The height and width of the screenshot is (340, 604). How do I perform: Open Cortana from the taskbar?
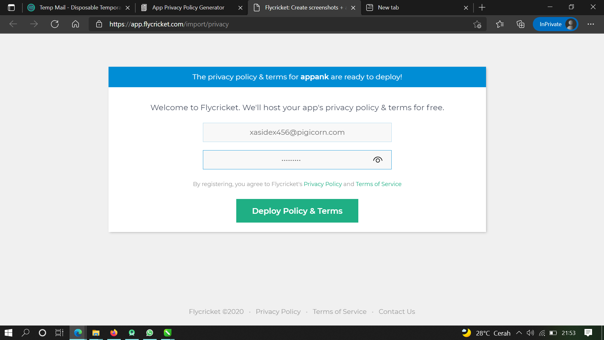pos(42,333)
